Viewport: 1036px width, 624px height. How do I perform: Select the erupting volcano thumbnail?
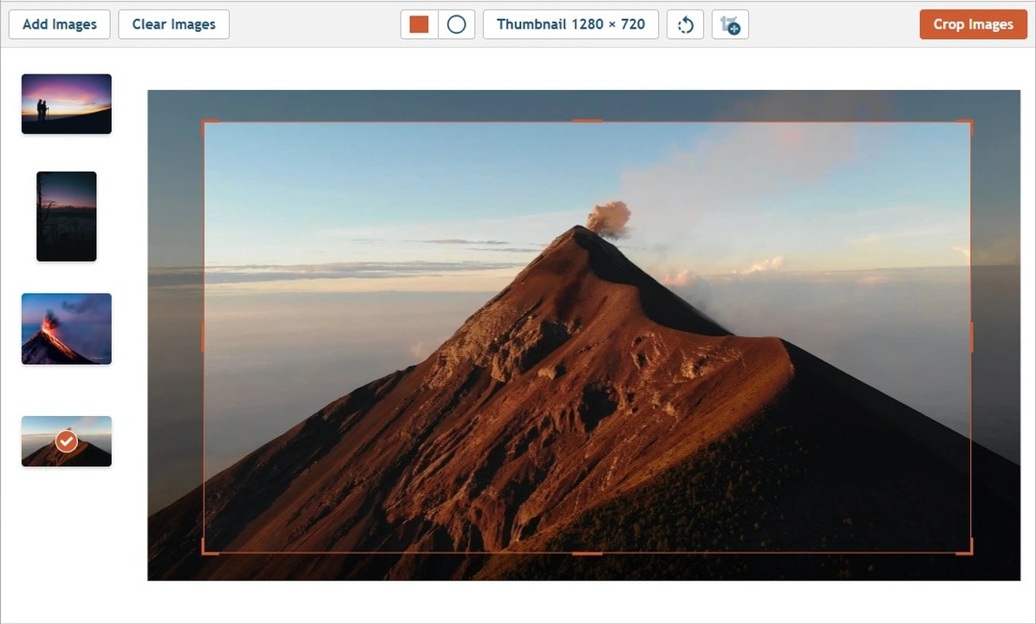(67, 328)
